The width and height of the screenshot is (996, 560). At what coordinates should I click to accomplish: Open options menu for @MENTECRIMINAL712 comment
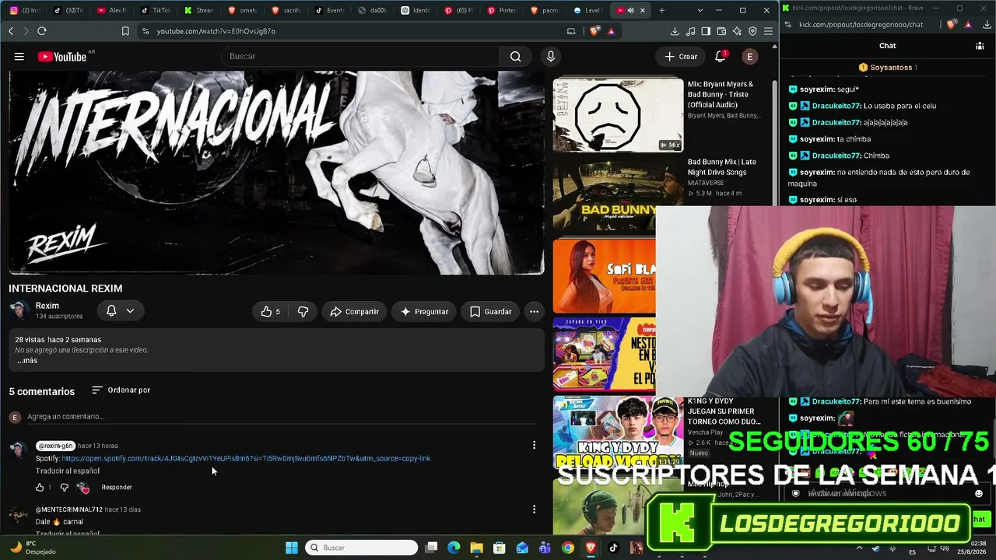pyautogui.click(x=534, y=509)
